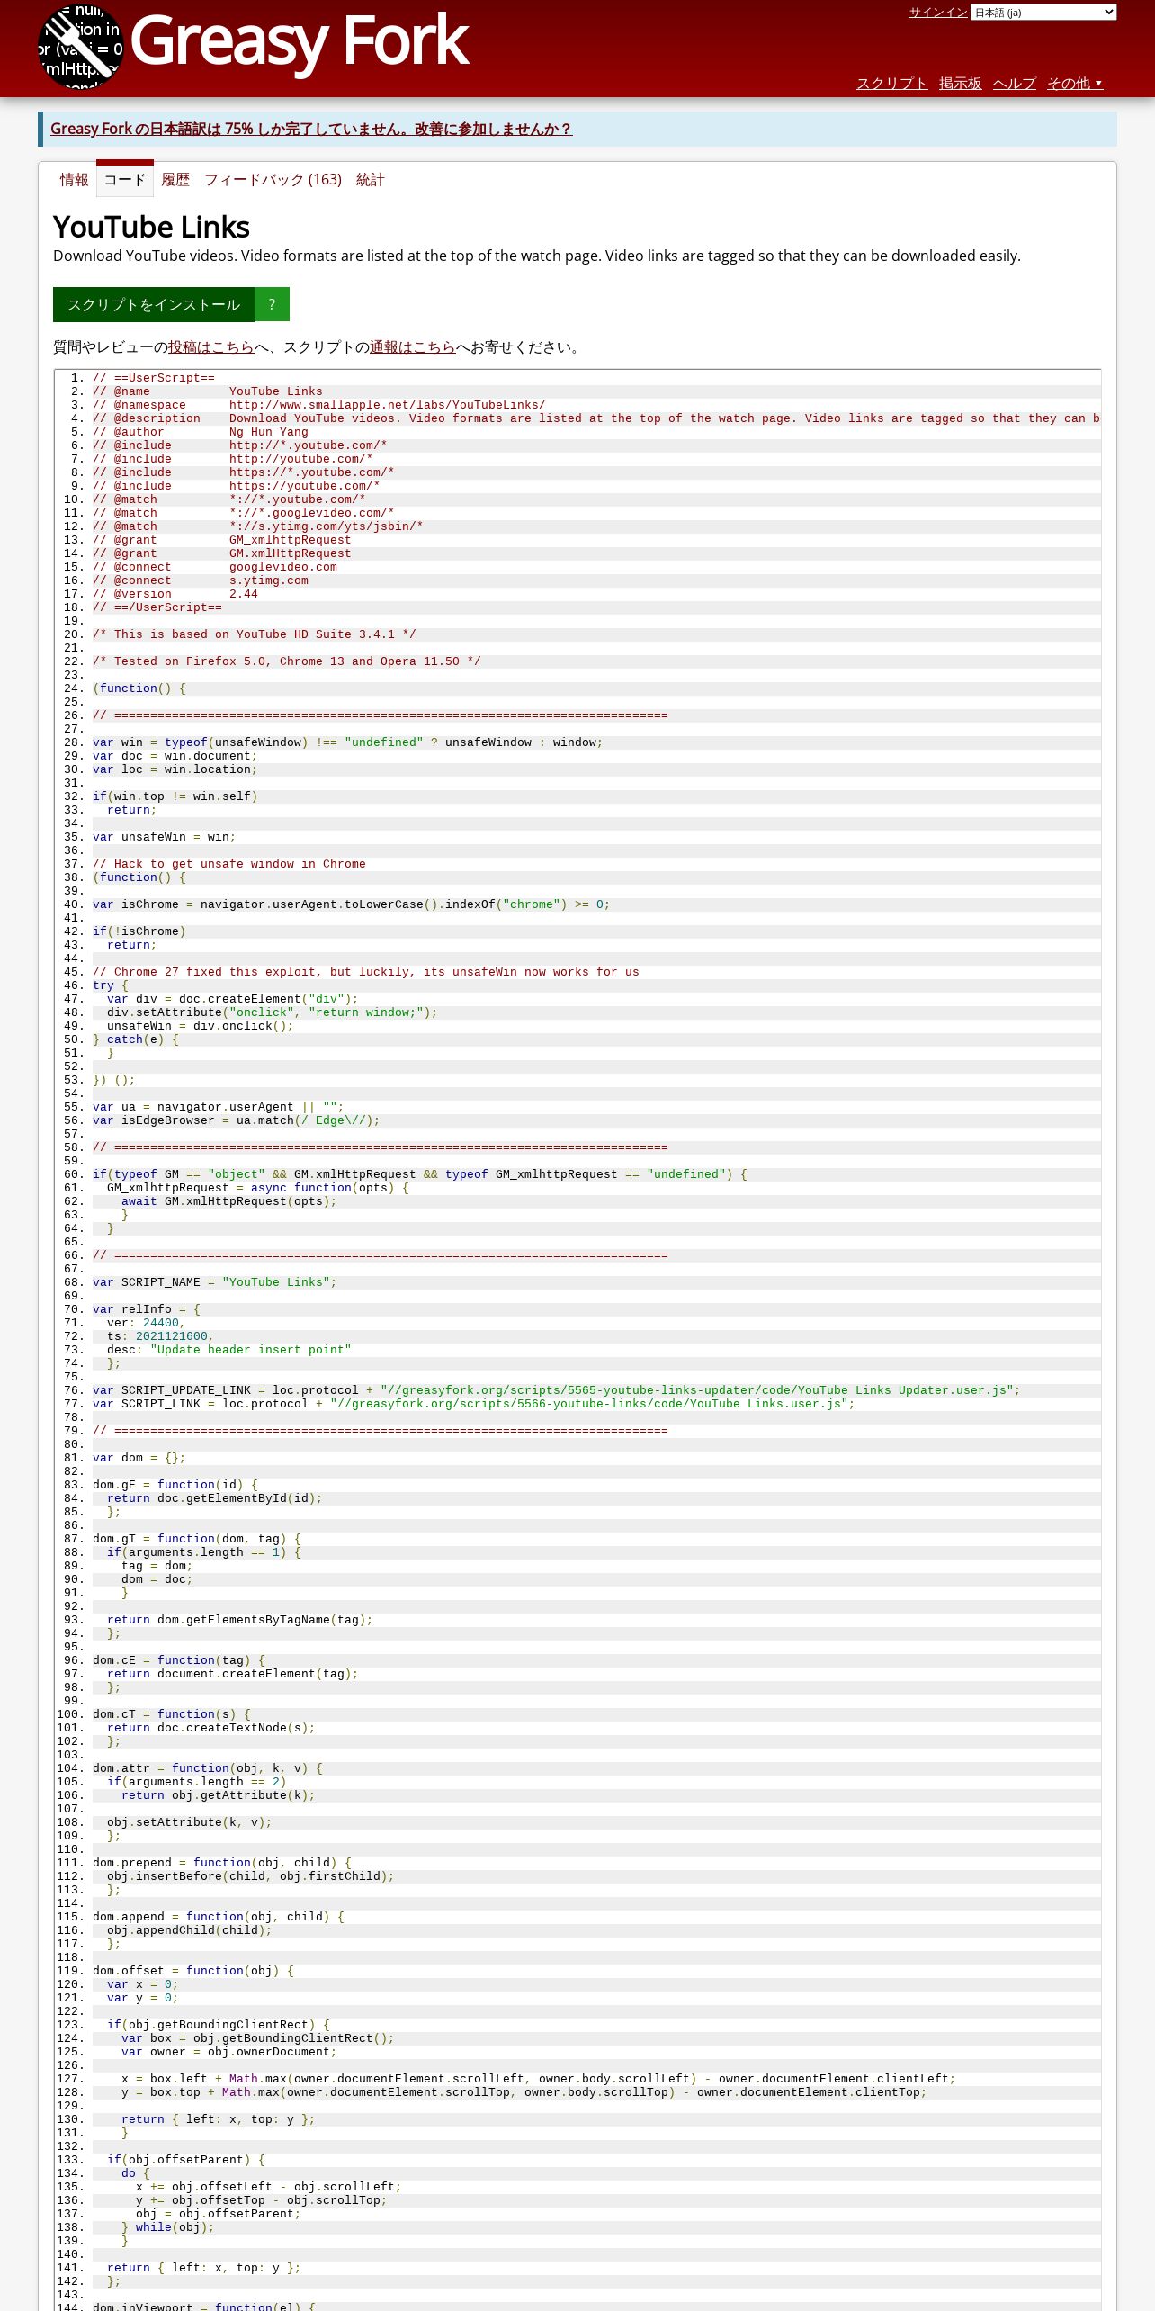The height and width of the screenshot is (2311, 1155).
Task: Click the '@match *://*.googlevideo.com/*' line
Action: point(243,513)
